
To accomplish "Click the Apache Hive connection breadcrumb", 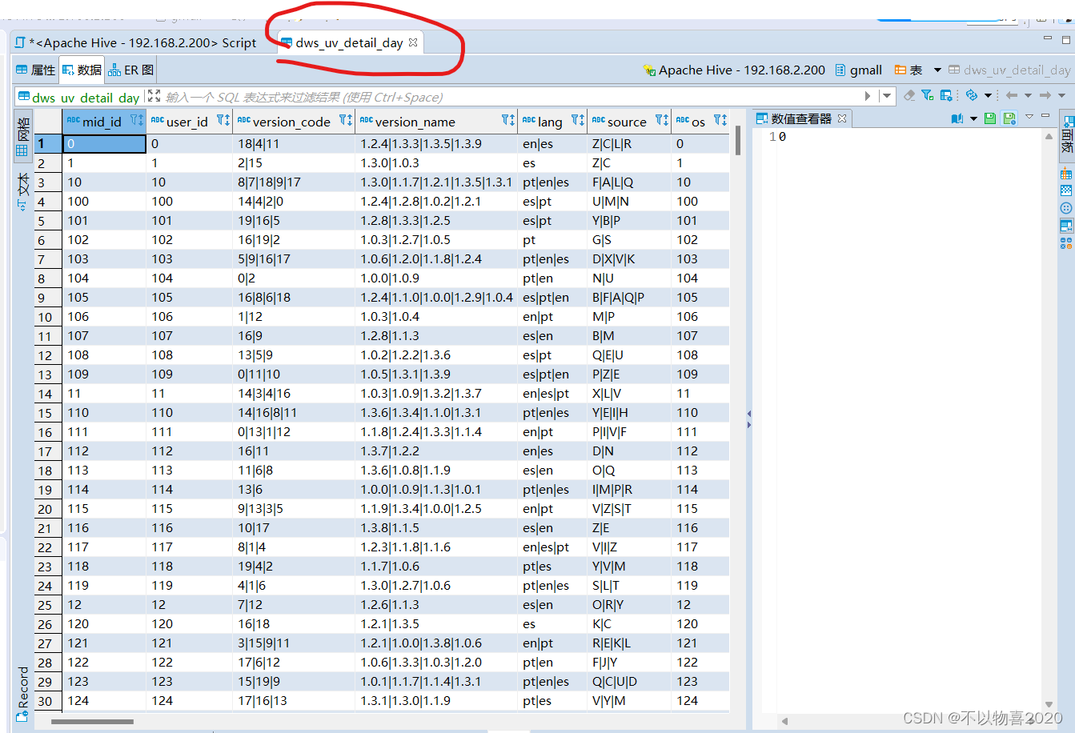I will 735,70.
